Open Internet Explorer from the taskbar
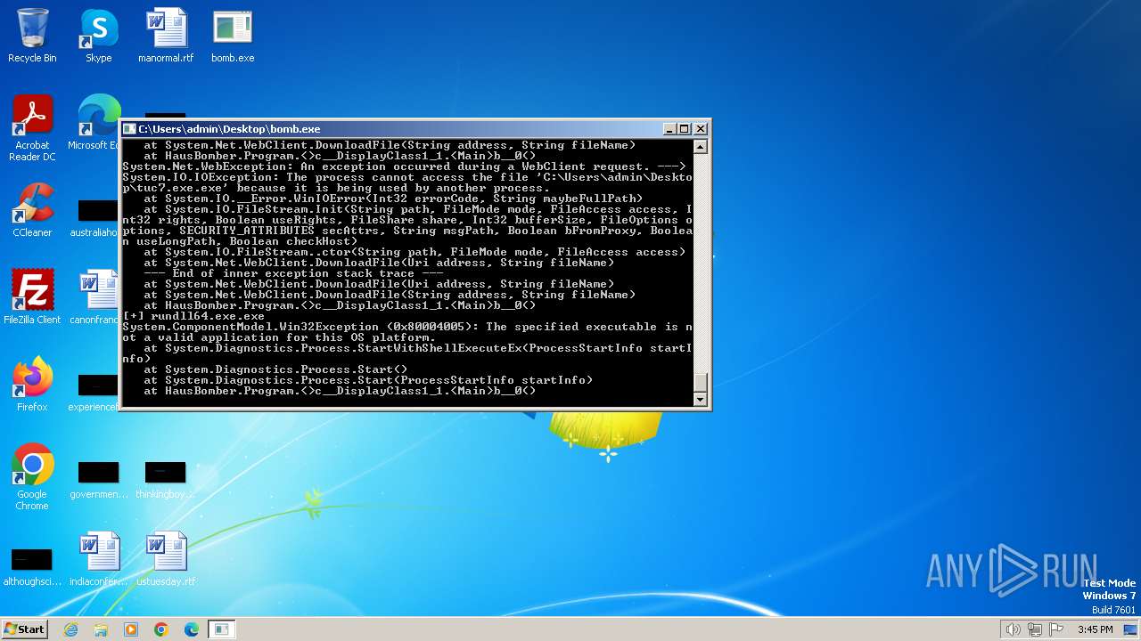1141x641 pixels. click(70, 629)
